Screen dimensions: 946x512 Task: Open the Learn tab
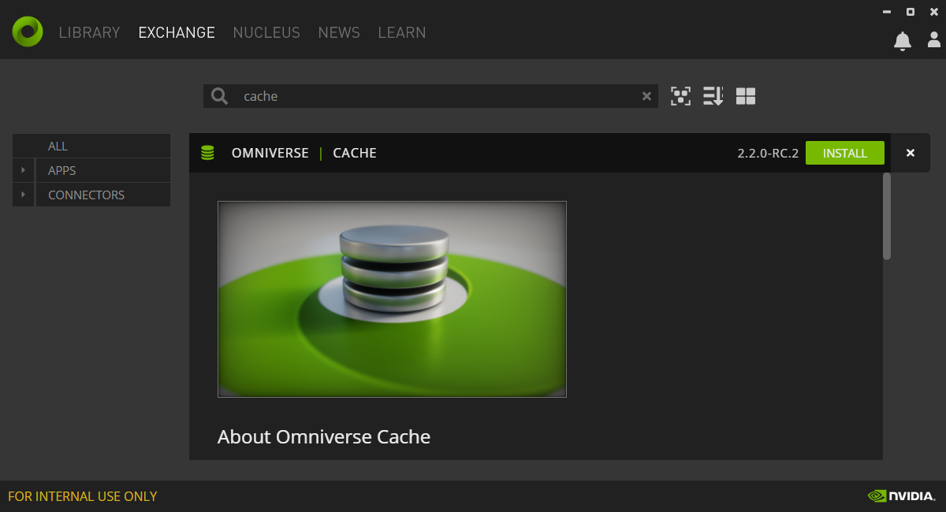pyautogui.click(x=402, y=32)
